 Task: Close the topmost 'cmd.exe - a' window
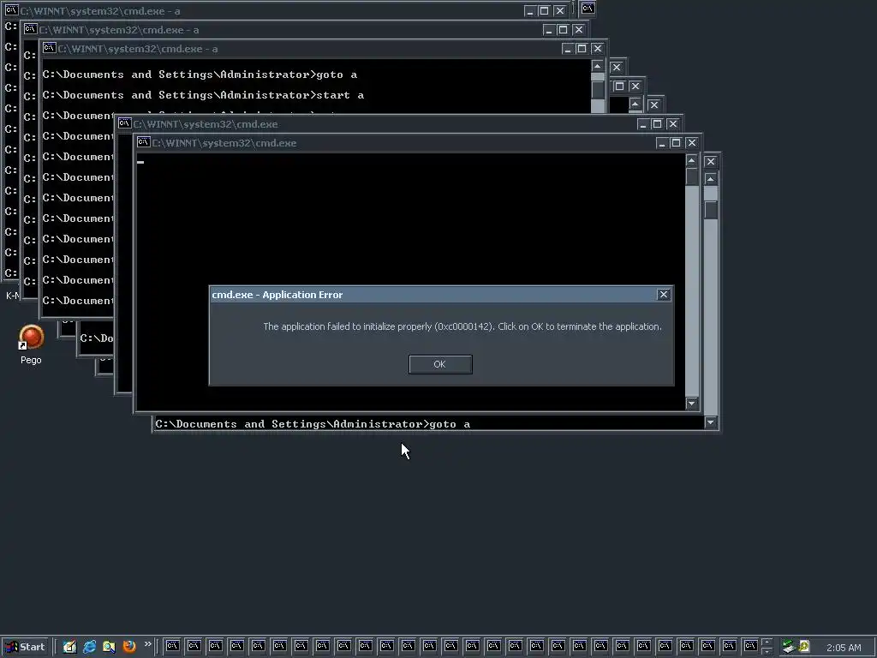(559, 11)
